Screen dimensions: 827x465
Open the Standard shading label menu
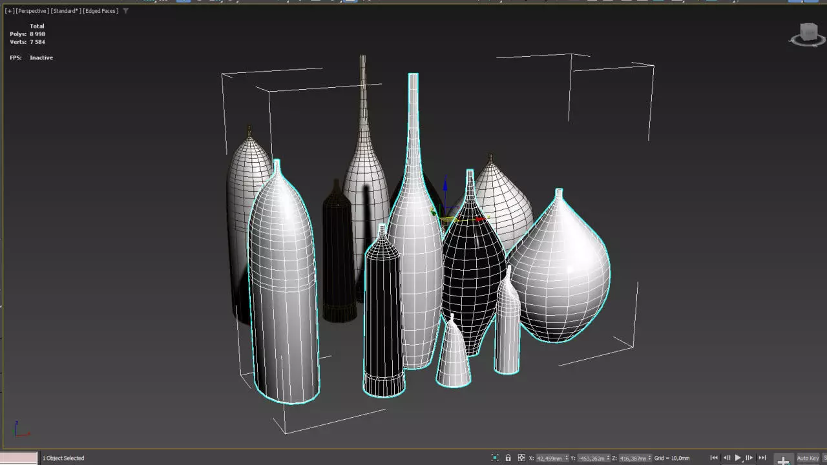(65, 11)
